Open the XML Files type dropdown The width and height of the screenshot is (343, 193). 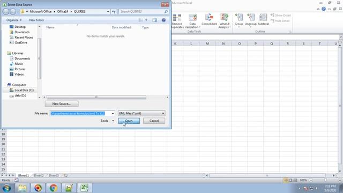click(141, 113)
